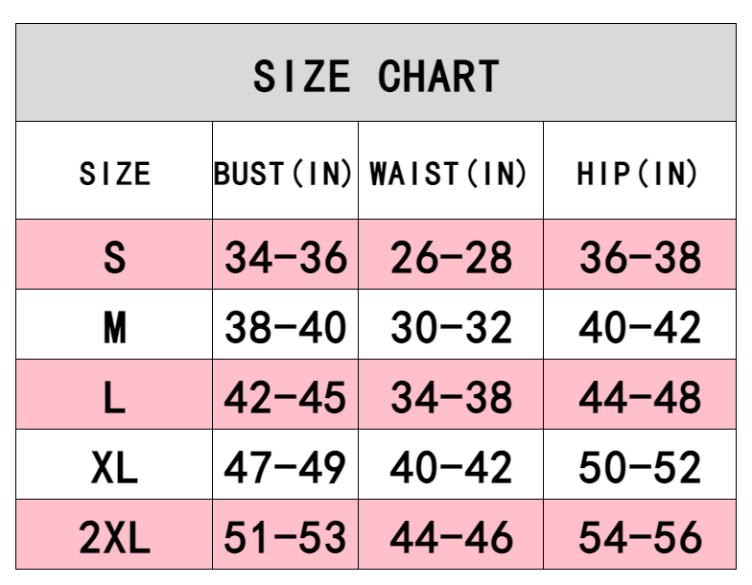Click the 34-36 bust cell

pyautogui.click(x=285, y=257)
